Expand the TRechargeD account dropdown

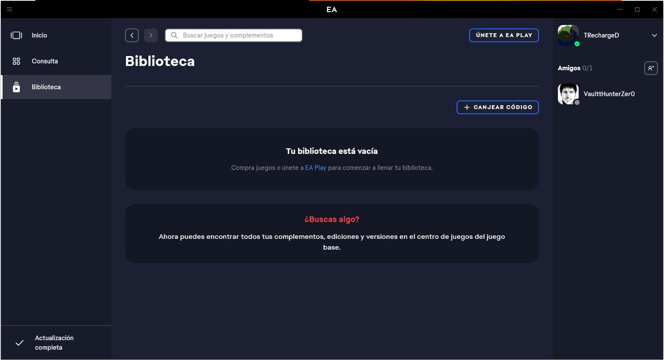coord(655,35)
